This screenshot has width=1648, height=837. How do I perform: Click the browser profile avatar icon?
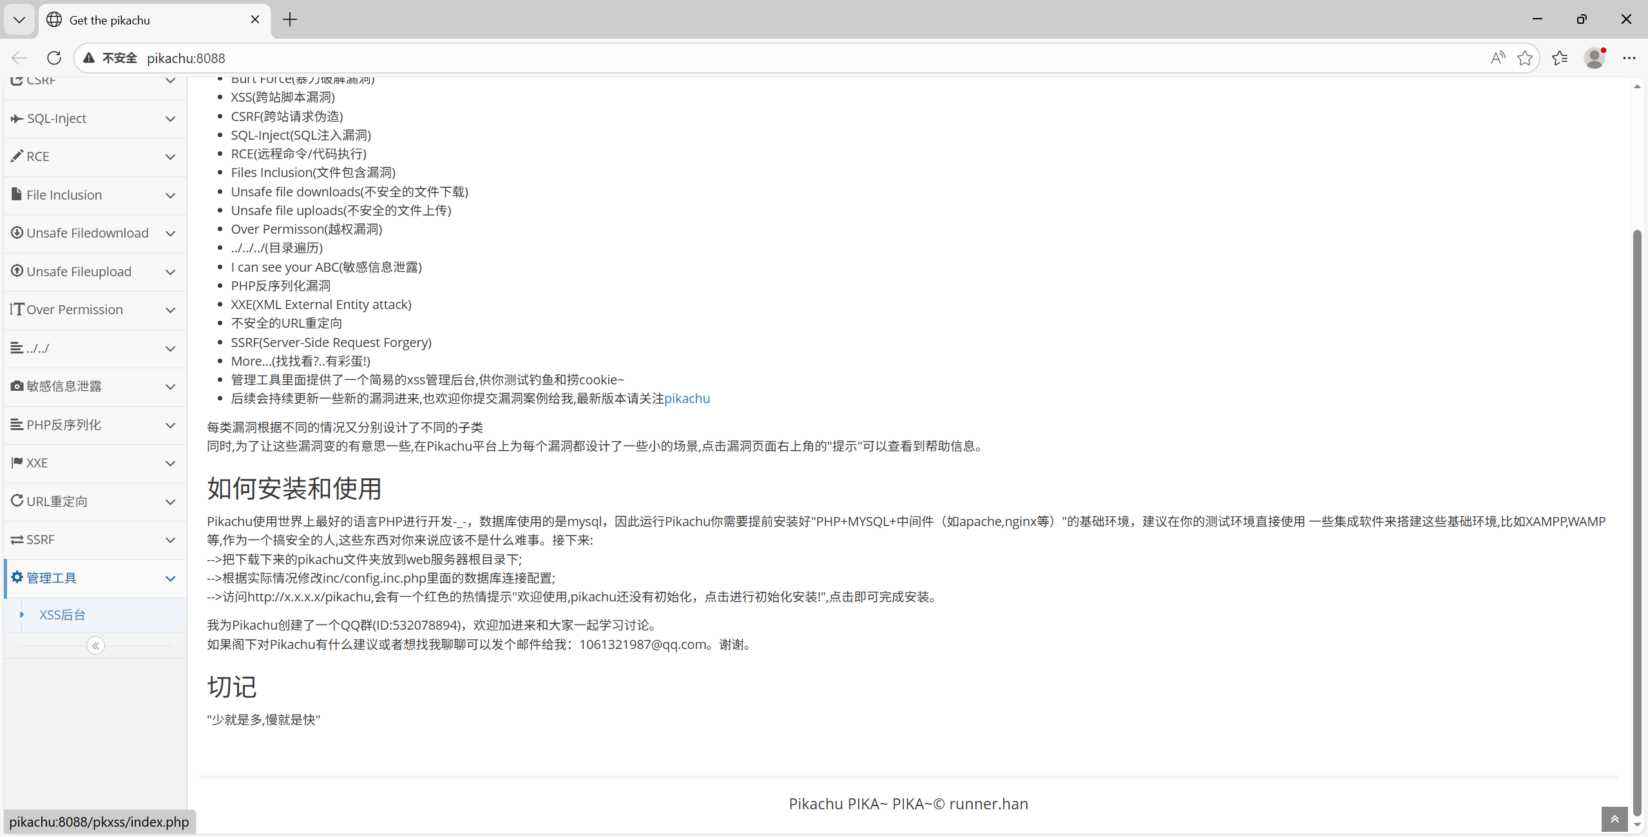pyautogui.click(x=1595, y=58)
